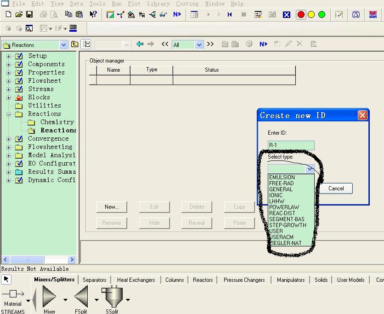Switch to the Reactors tab

(x=203, y=280)
